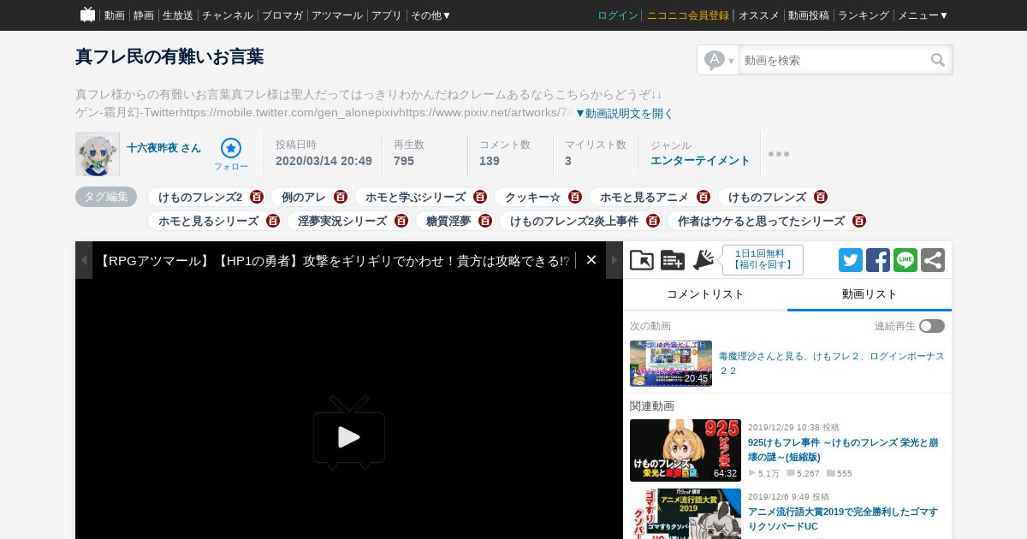Click the Niconico TV logo icon
The image size is (1027, 539).
coord(87,15)
